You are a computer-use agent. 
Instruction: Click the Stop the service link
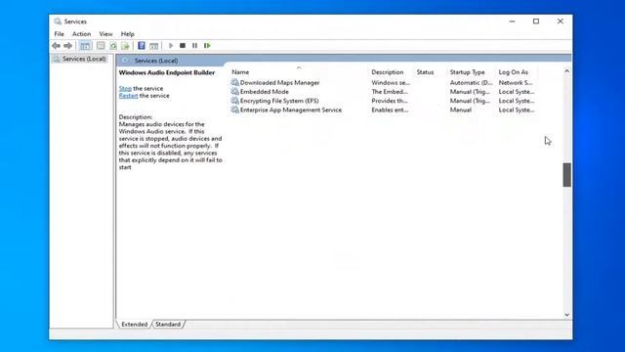tap(125, 89)
